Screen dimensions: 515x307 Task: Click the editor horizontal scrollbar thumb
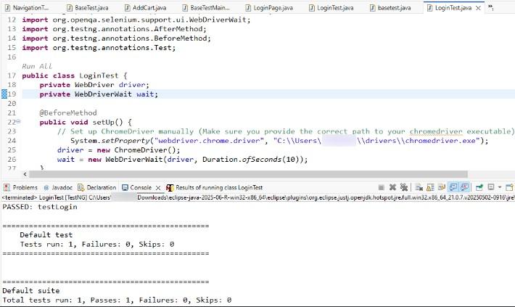[248, 174]
